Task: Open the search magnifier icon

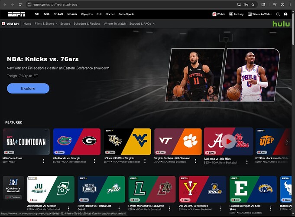Action: (x=279, y=14)
